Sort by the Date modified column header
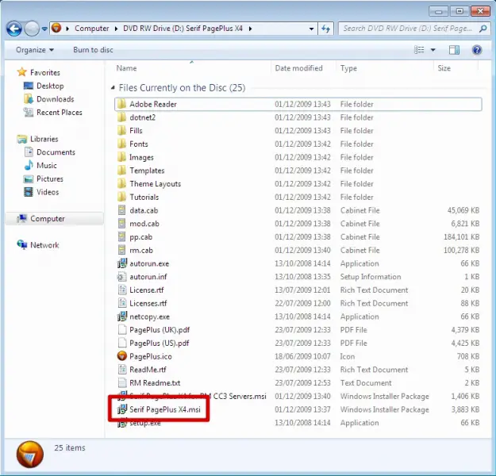 coord(298,68)
